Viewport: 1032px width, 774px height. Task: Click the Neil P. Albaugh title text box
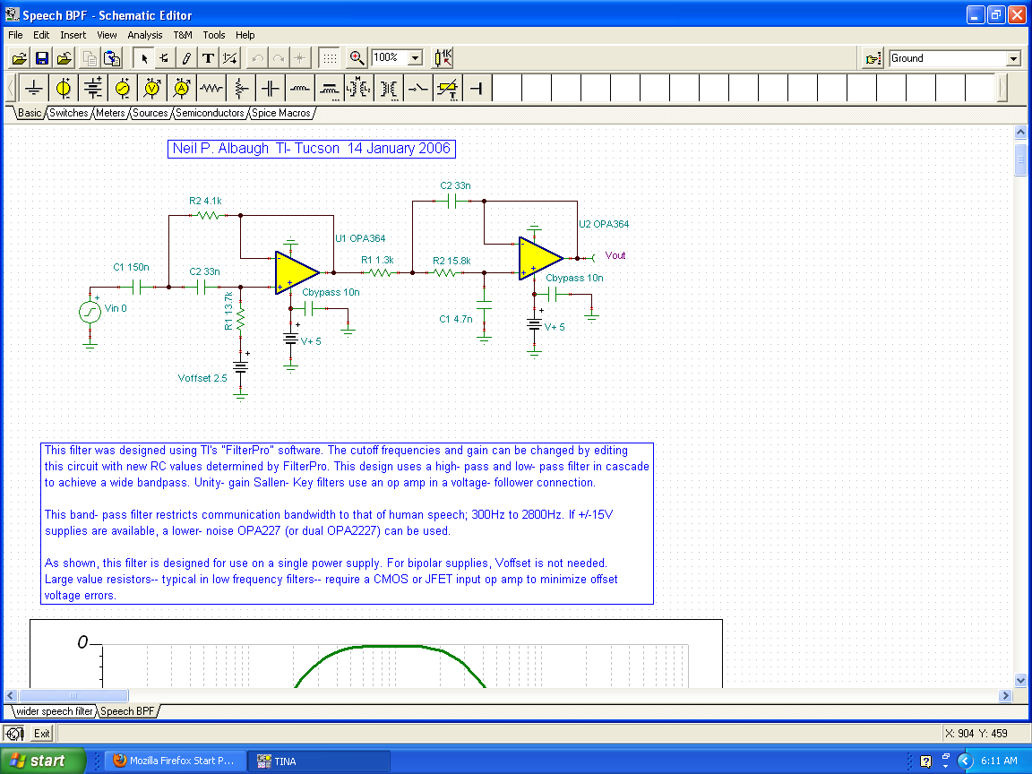(x=312, y=149)
